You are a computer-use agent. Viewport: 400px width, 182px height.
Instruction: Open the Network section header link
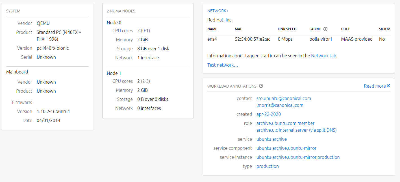coord(218,11)
